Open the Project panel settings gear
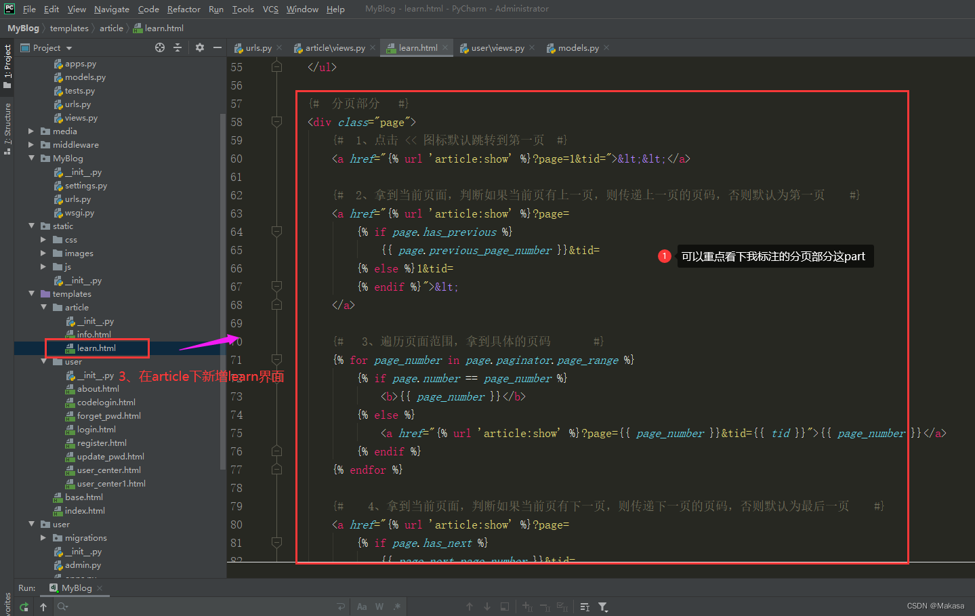Image resolution: width=975 pixels, height=616 pixels. (x=199, y=47)
